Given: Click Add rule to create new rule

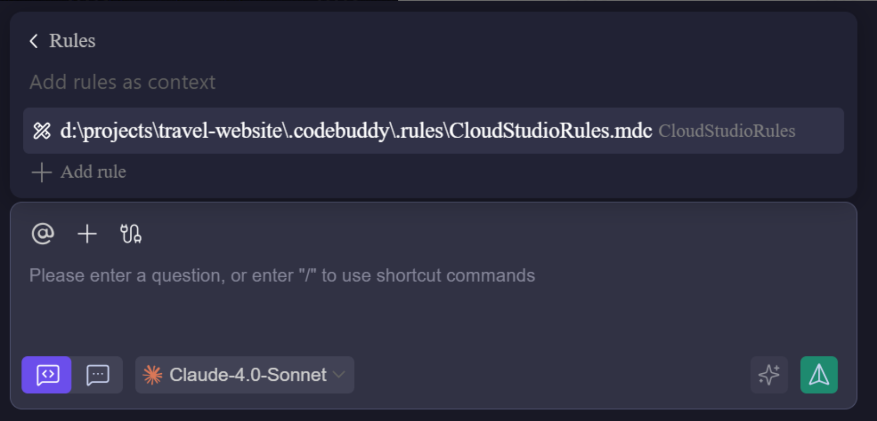Looking at the screenshot, I should [78, 172].
